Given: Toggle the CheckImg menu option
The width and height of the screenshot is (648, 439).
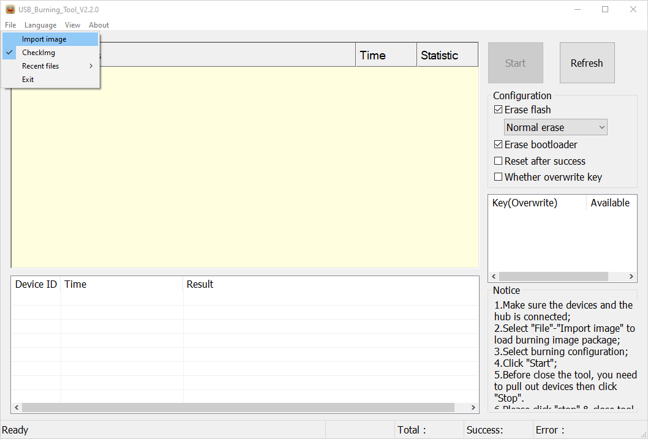Looking at the screenshot, I should click(x=50, y=53).
